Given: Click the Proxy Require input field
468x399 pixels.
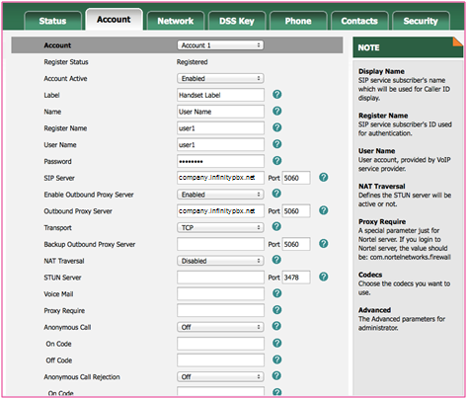Looking at the screenshot, I should pos(220,310).
